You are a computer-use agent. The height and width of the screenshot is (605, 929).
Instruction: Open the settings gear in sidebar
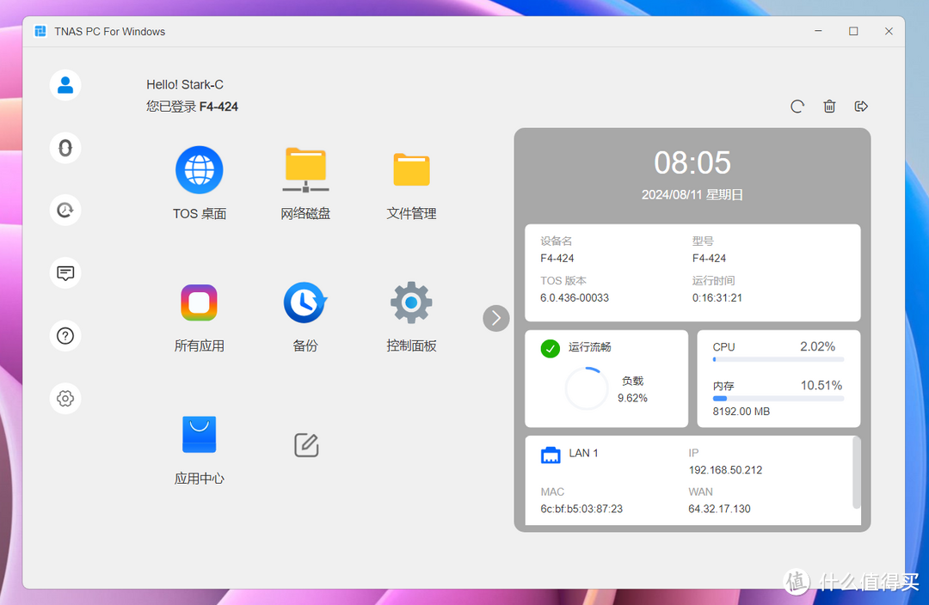[x=65, y=399]
